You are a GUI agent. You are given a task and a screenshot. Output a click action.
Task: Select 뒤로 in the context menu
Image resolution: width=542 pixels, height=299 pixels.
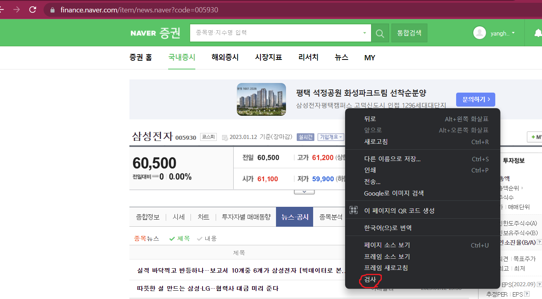coord(370,119)
